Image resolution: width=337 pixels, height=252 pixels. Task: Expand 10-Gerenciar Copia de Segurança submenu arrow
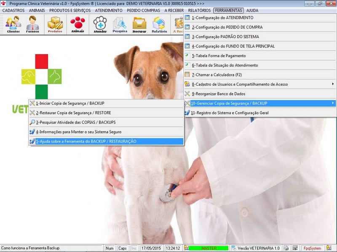[x=333, y=103]
